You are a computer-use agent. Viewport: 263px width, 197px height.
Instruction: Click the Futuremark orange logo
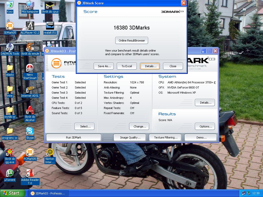[x=56, y=63]
